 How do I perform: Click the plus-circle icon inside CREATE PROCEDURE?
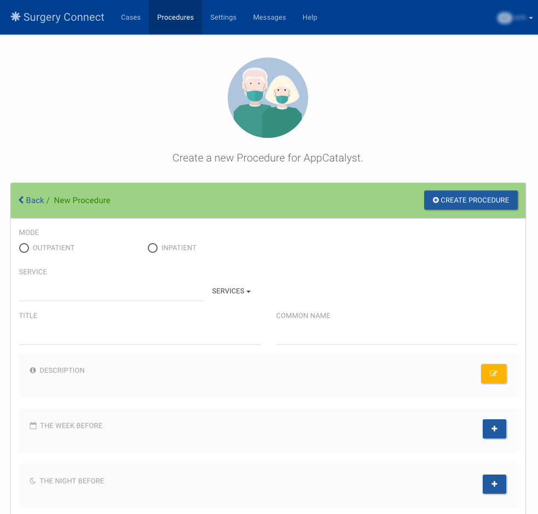(436, 200)
